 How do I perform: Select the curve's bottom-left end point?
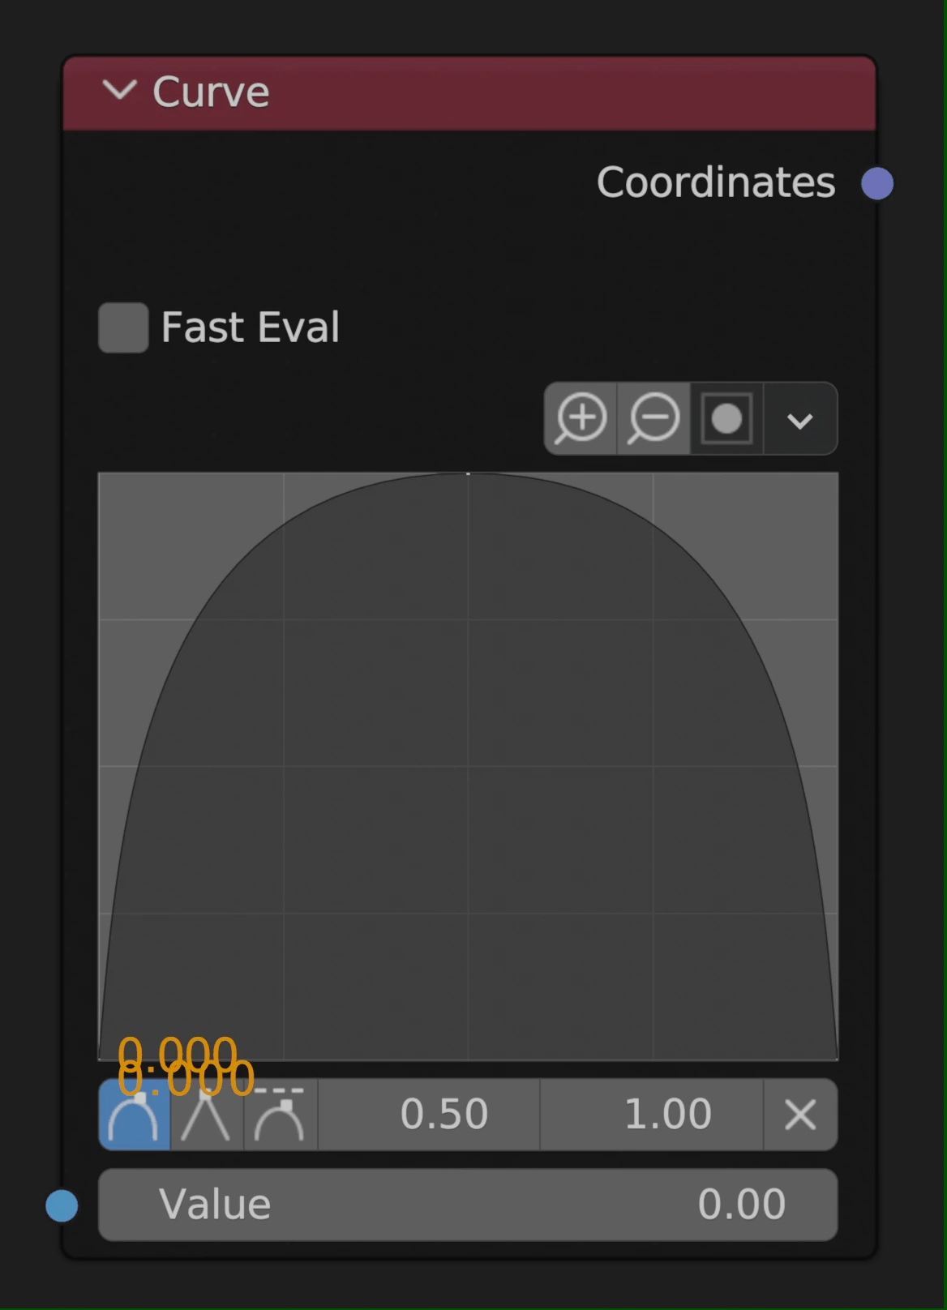[100, 1059]
